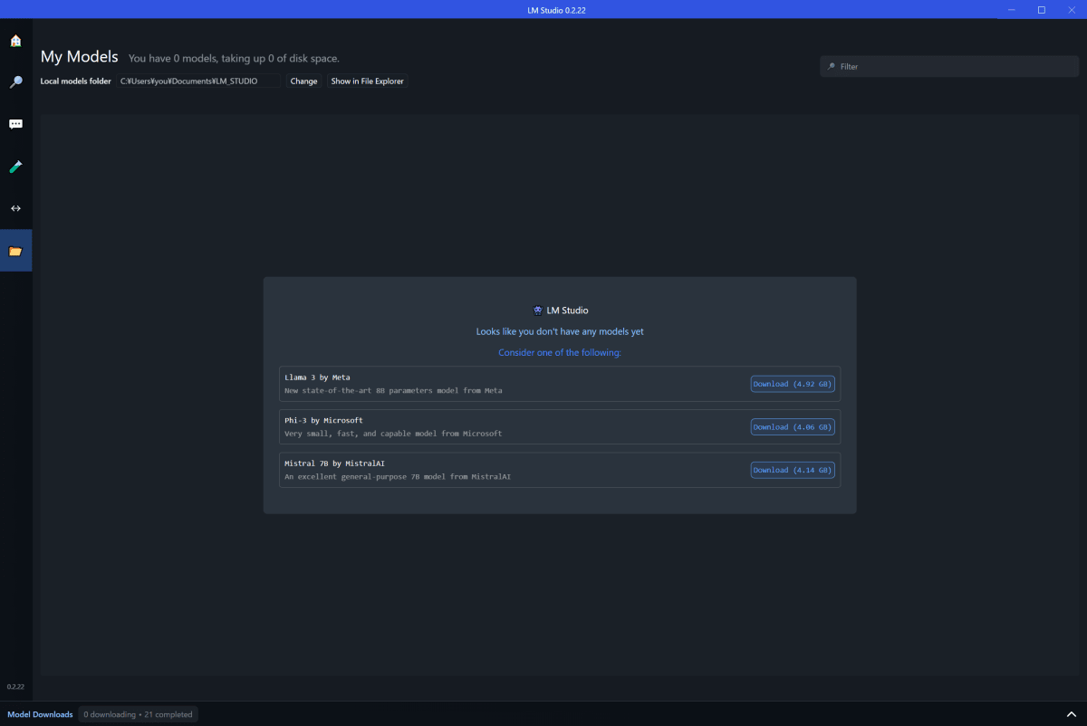Click the Filter input field
1087x726 pixels.
(x=949, y=66)
